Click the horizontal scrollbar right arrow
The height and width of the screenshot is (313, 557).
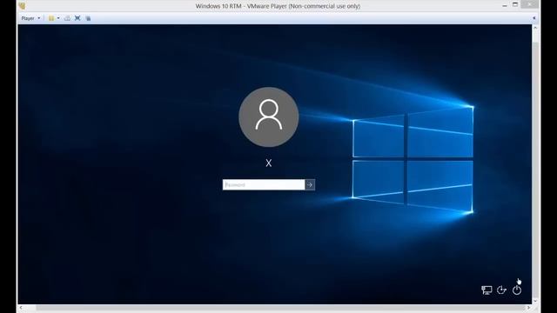coord(528,308)
